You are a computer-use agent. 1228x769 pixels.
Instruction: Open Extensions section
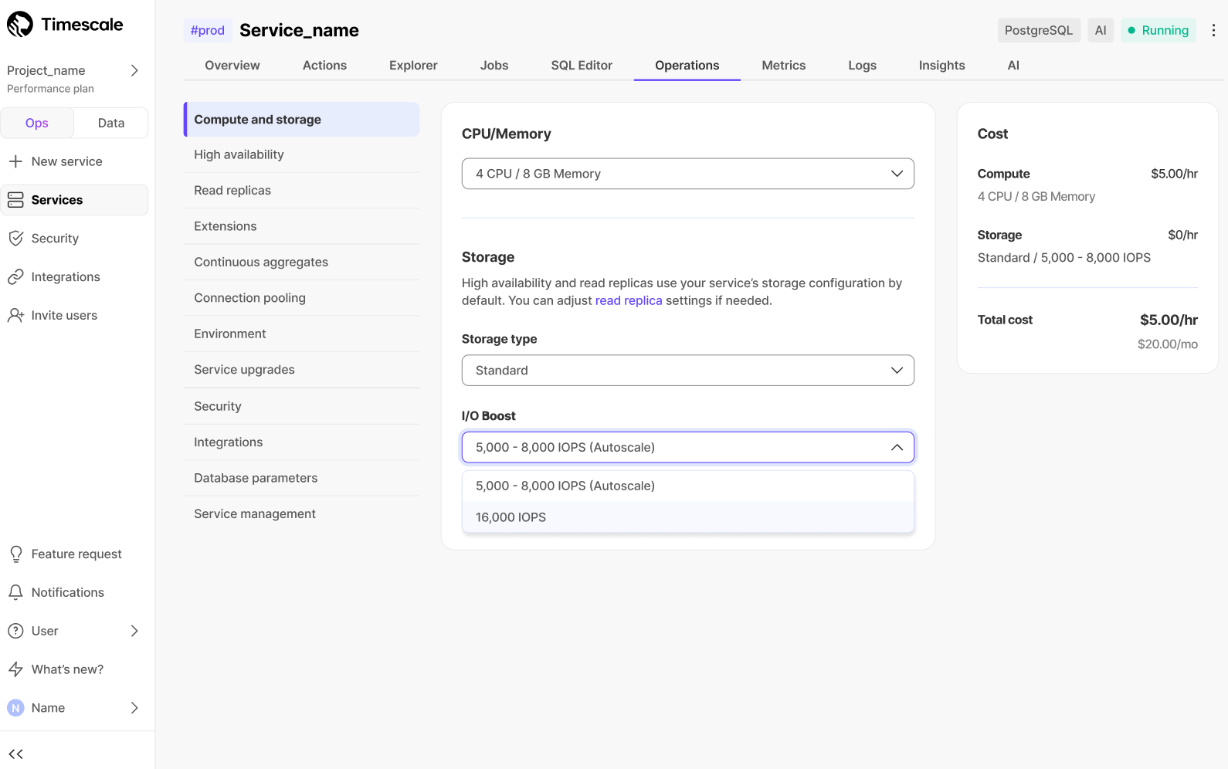pos(302,226)
